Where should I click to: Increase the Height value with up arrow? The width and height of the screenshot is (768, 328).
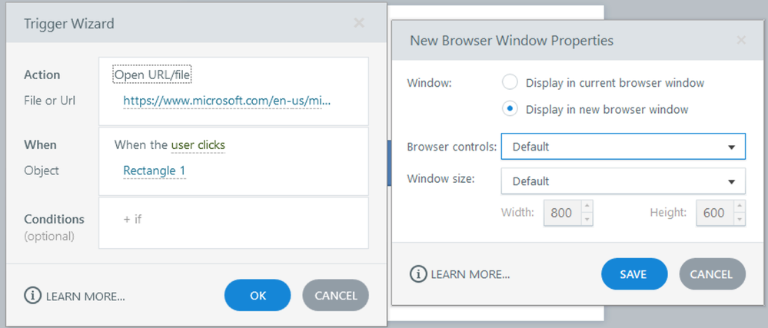(737, 207)
